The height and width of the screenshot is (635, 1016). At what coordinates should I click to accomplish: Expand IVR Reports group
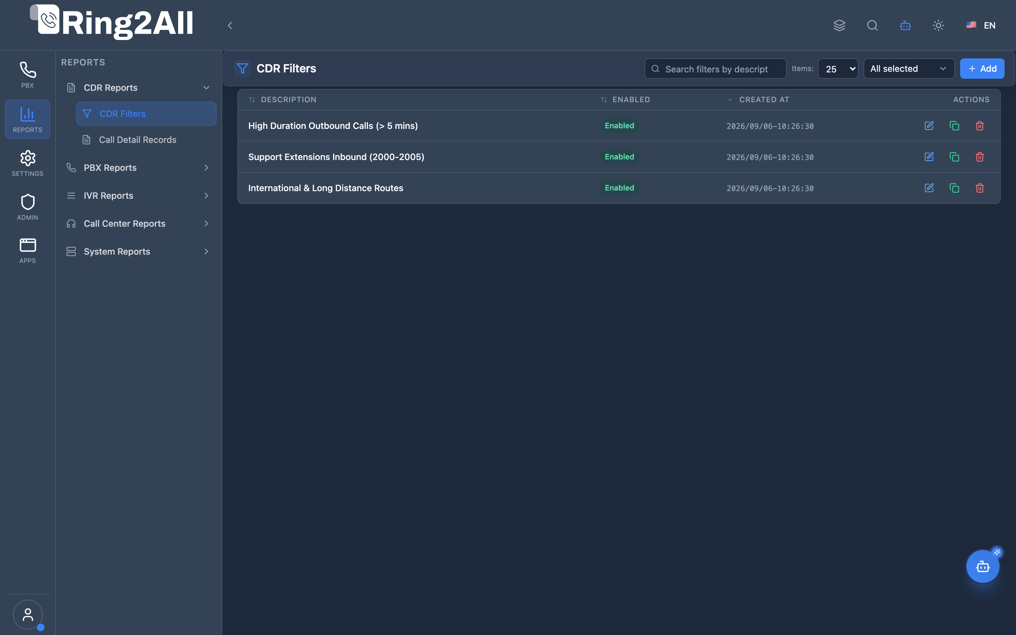tap(139, 196)
